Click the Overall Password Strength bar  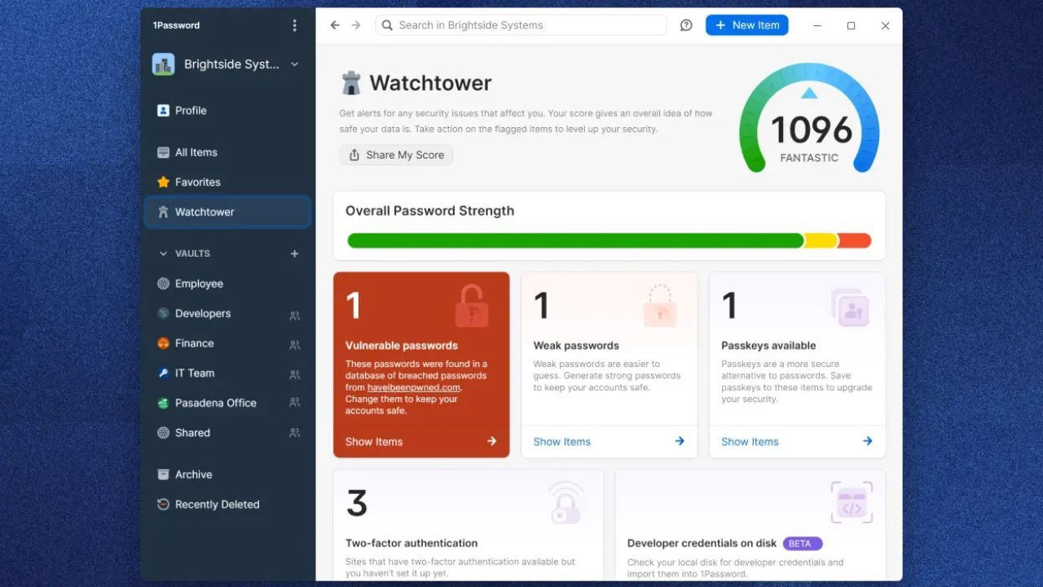click(x=609, y=241)
